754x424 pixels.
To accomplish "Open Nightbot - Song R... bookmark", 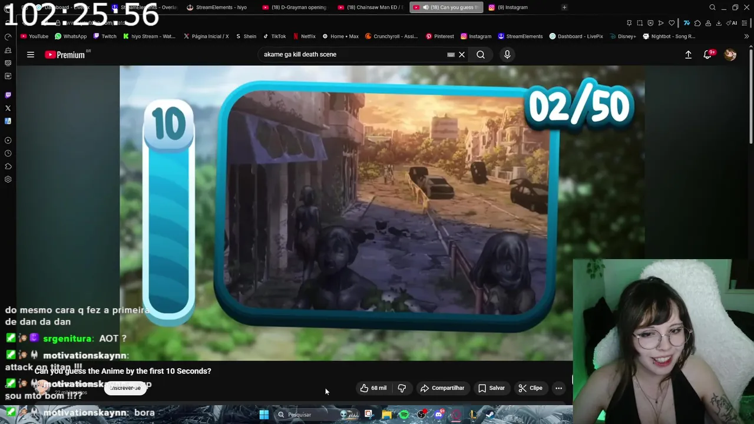I will coord(669,37).
